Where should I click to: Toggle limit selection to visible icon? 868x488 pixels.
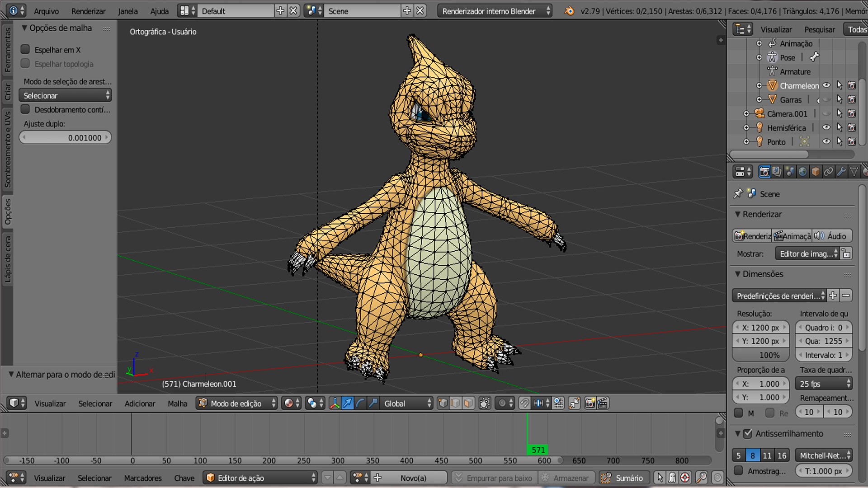coord(485,403)
